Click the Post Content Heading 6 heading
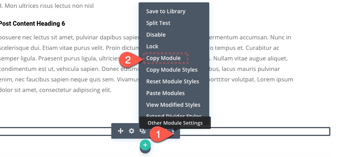The image size is (344, 157). click(32, 23)
